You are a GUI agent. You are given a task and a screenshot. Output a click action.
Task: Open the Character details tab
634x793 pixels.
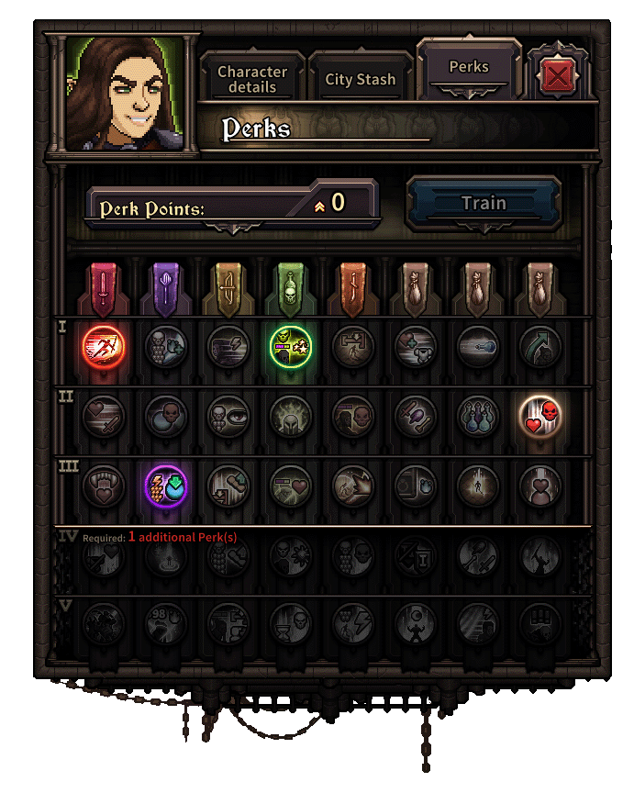click(x=252, y=79)
